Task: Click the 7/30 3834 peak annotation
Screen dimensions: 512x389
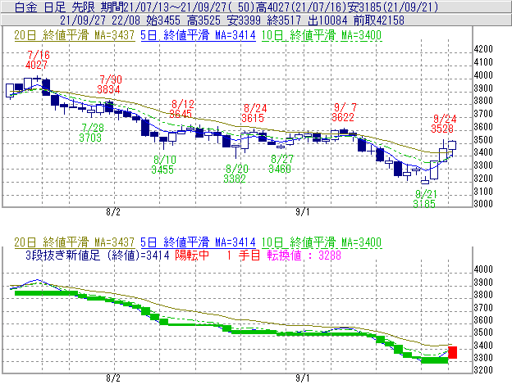Action: point(109,84)
